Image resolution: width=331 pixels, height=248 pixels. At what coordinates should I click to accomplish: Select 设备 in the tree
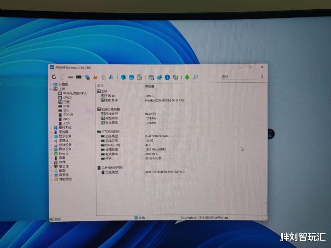coord(62,158)
